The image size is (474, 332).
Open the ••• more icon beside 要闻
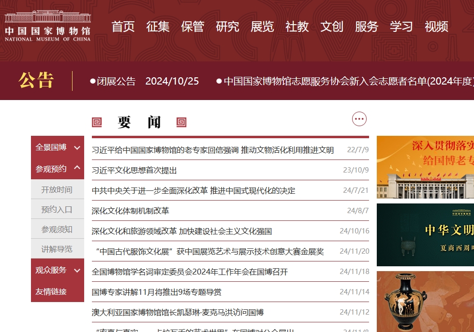coord(359,118)
